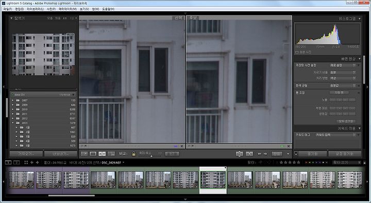Click the Import button in left panel
Viewport: 371px width, 203px height.
(x=26, y=154)
